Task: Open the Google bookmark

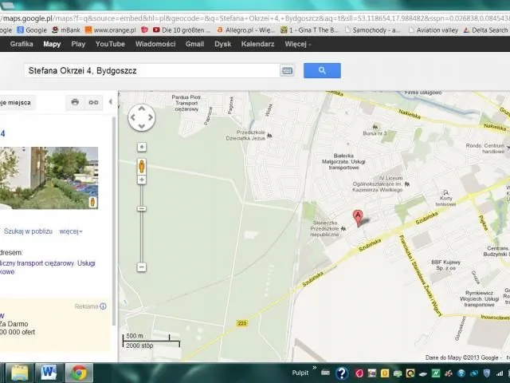Action: (x=32, y=30)
